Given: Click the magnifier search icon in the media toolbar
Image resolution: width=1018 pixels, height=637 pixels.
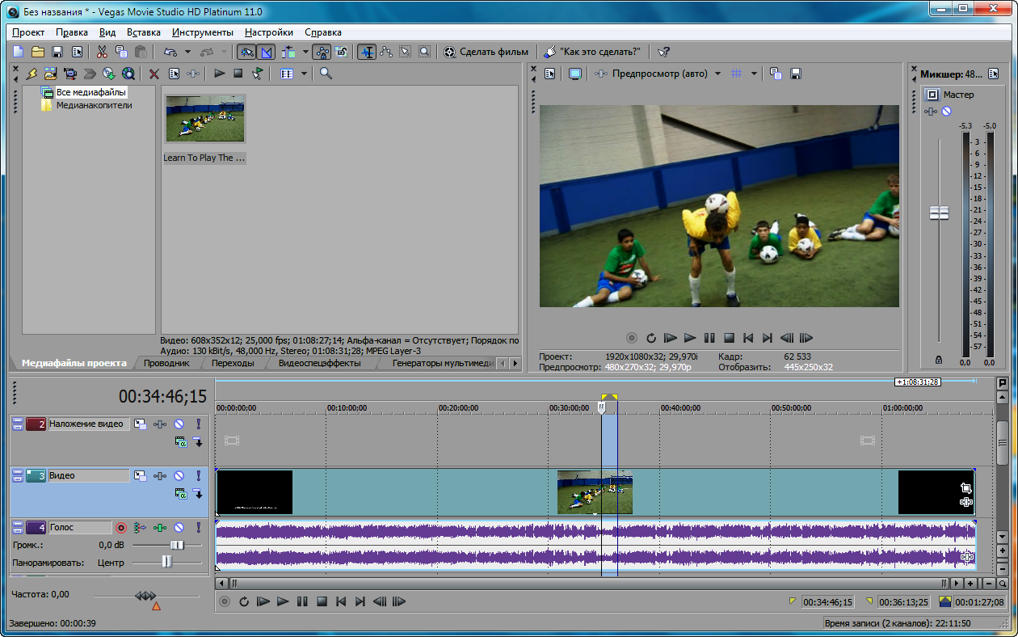Looking at the screenshot, I should [326, 74].
